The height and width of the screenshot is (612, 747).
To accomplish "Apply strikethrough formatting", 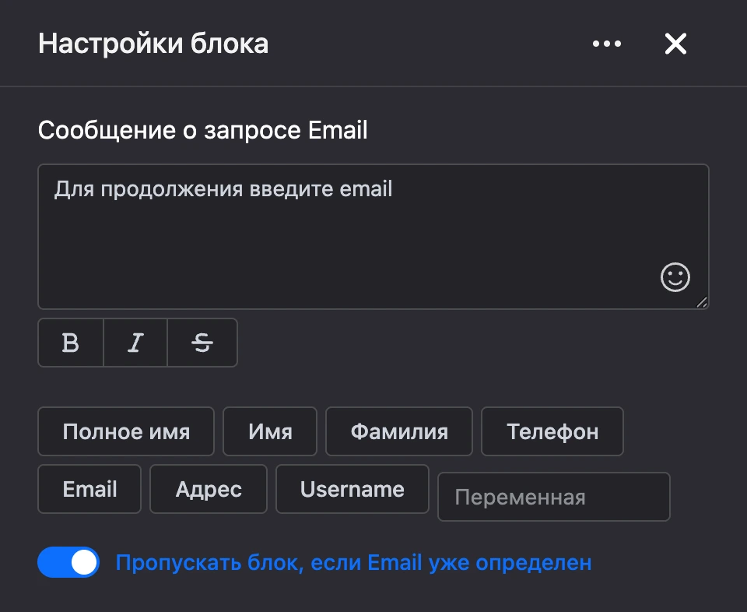I will coord(202,343).
